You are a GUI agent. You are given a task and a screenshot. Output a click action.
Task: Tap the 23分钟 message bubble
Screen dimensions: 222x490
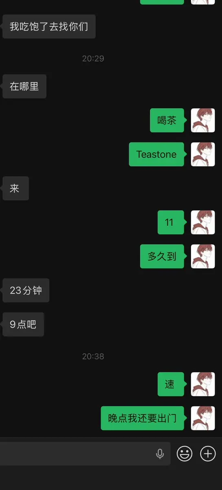tap(26, 290)
